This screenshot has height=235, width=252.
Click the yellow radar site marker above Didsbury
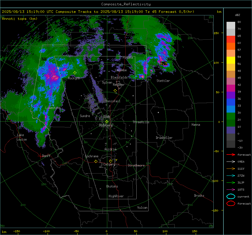107,122
